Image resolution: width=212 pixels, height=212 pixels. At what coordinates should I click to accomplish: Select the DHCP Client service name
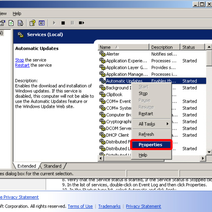pyautogui.click(x=117, y=135)
